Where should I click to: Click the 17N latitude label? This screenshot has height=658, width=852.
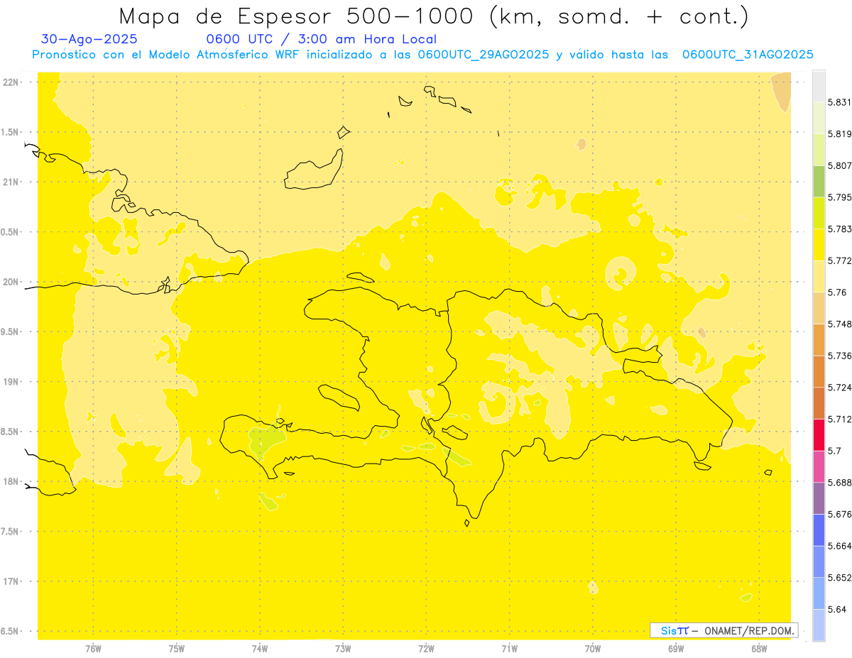(x=12, y=581)
